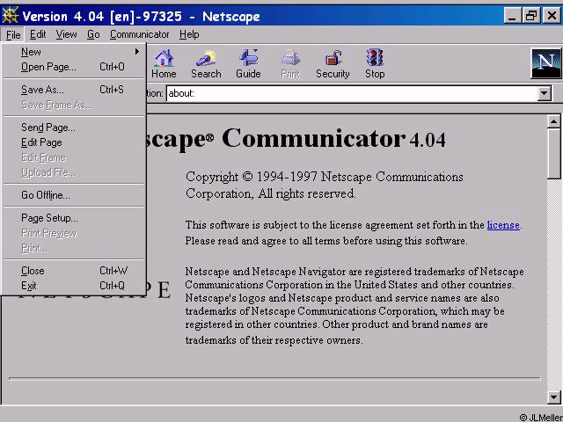Select Save As... menu entry

pos(74,90)
